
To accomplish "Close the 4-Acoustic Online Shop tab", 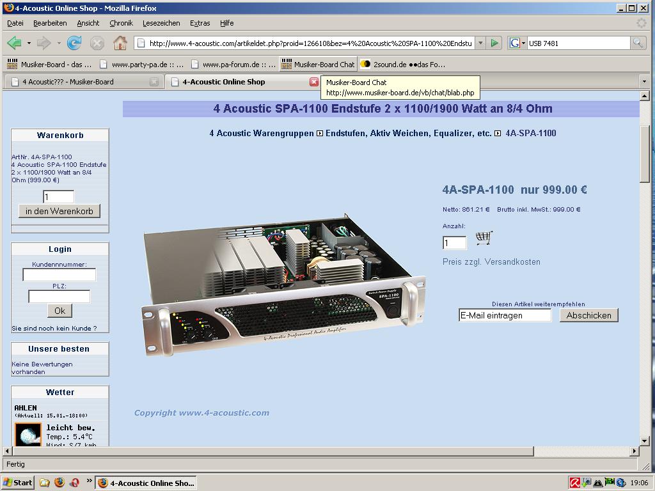I will tap(314, 82).
